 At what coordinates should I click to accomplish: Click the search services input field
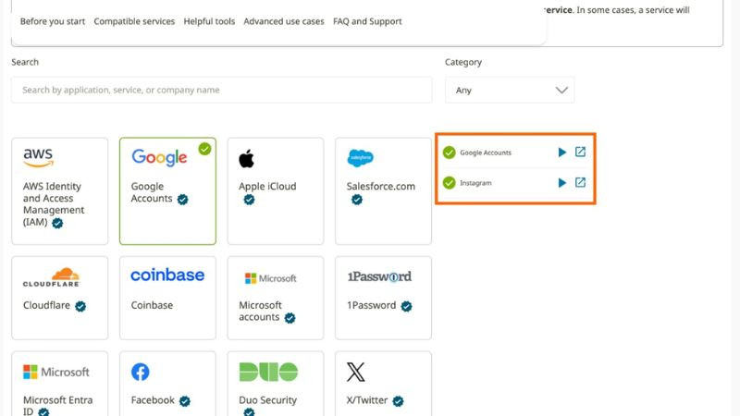(x=221, y=90)
